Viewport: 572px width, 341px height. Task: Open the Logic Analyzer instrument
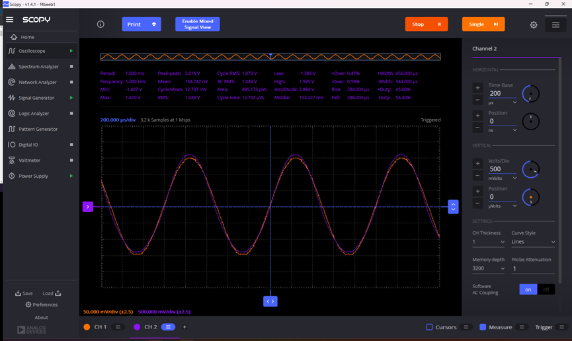34,114
